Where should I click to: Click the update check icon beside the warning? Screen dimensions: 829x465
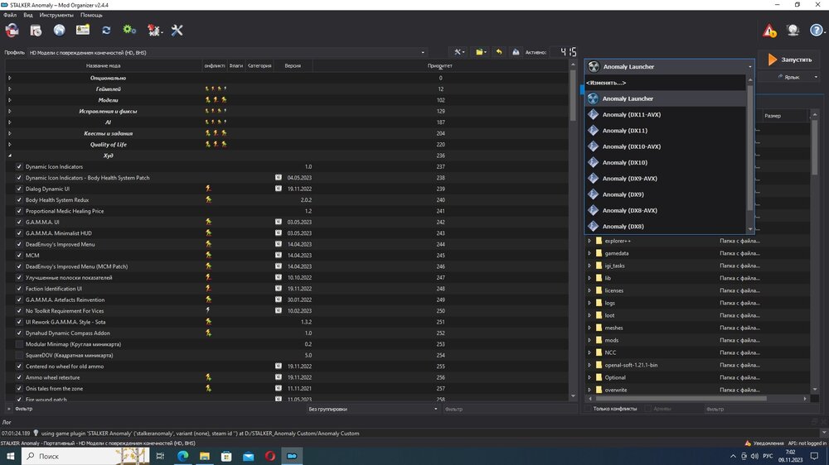pos(793,30)
